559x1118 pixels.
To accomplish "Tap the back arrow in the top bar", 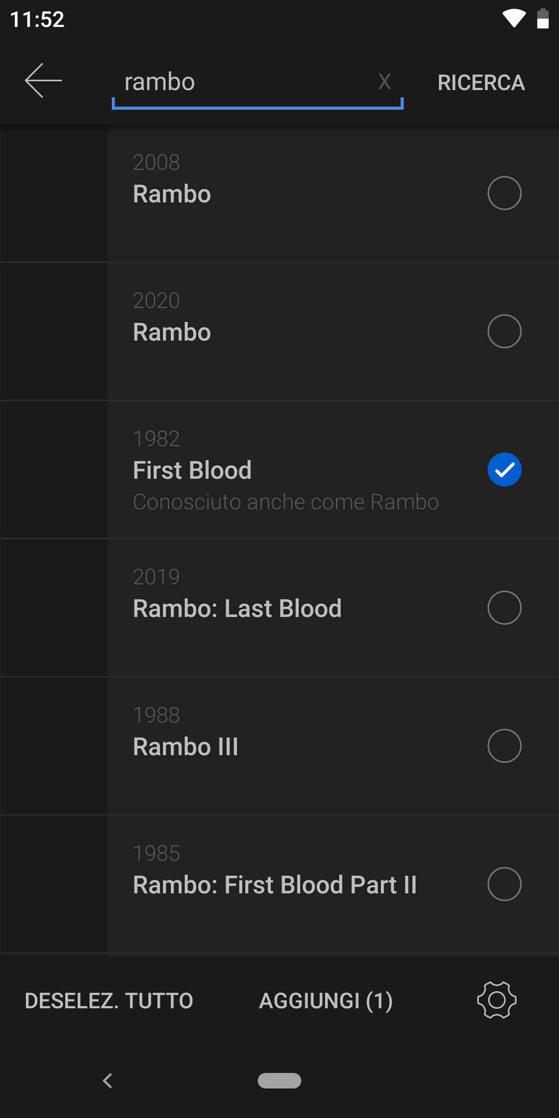I will (43, 81).
